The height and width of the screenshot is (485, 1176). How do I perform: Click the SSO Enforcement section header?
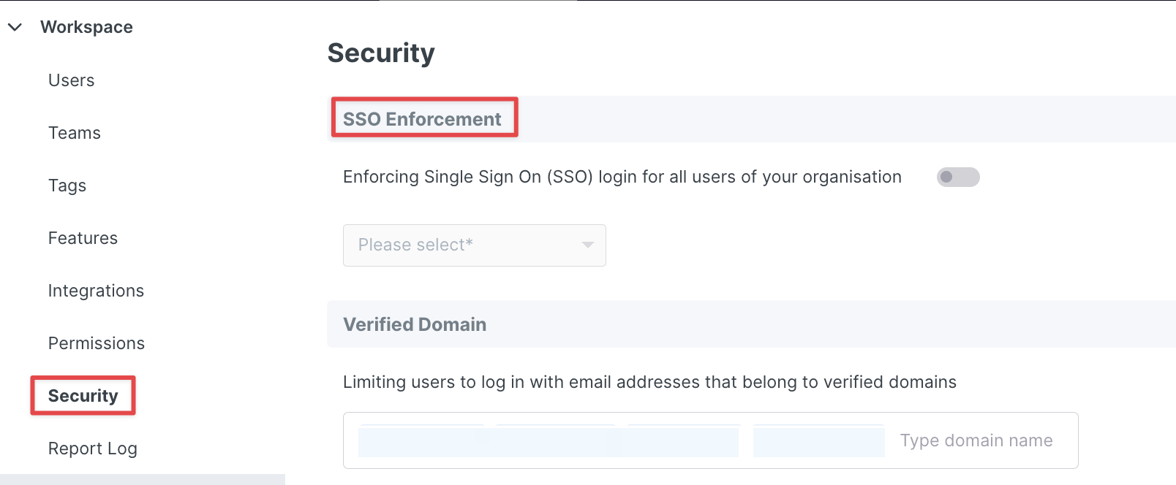[x=422, y=119]
